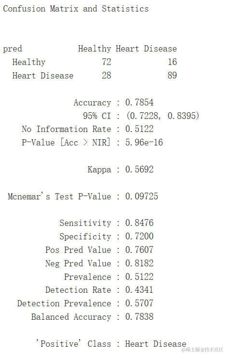Select the pred column header
The image size is (225, 354).
(x=13, y=49)
